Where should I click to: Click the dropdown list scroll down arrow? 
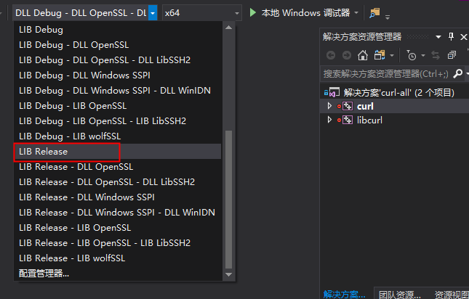228,274
